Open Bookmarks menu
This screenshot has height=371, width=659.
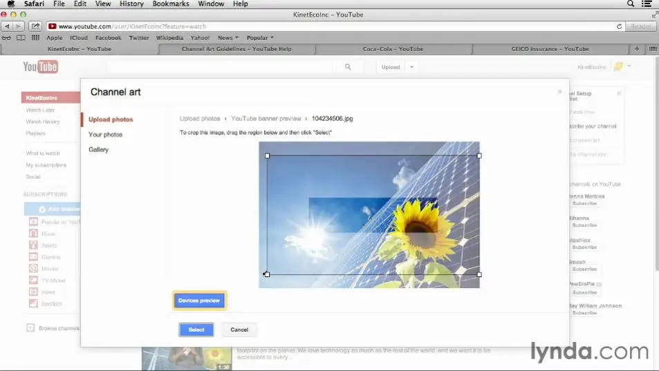point(171,3)
